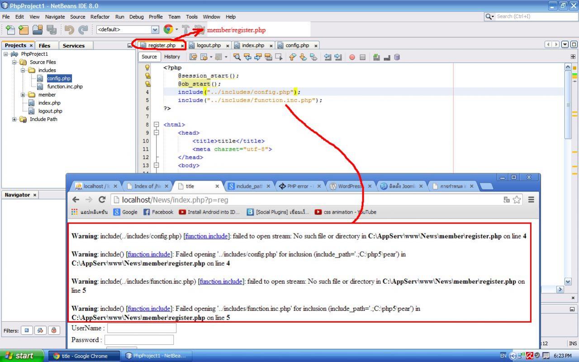Bookmark page with Chrome star icon
Screen dimensions: 579x362
[517, 200]
